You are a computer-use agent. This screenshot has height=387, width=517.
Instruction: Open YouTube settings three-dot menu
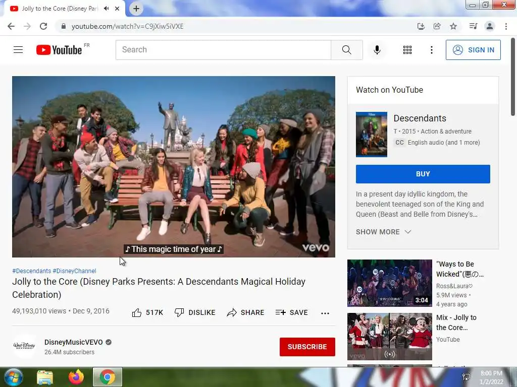click(431, 50)
